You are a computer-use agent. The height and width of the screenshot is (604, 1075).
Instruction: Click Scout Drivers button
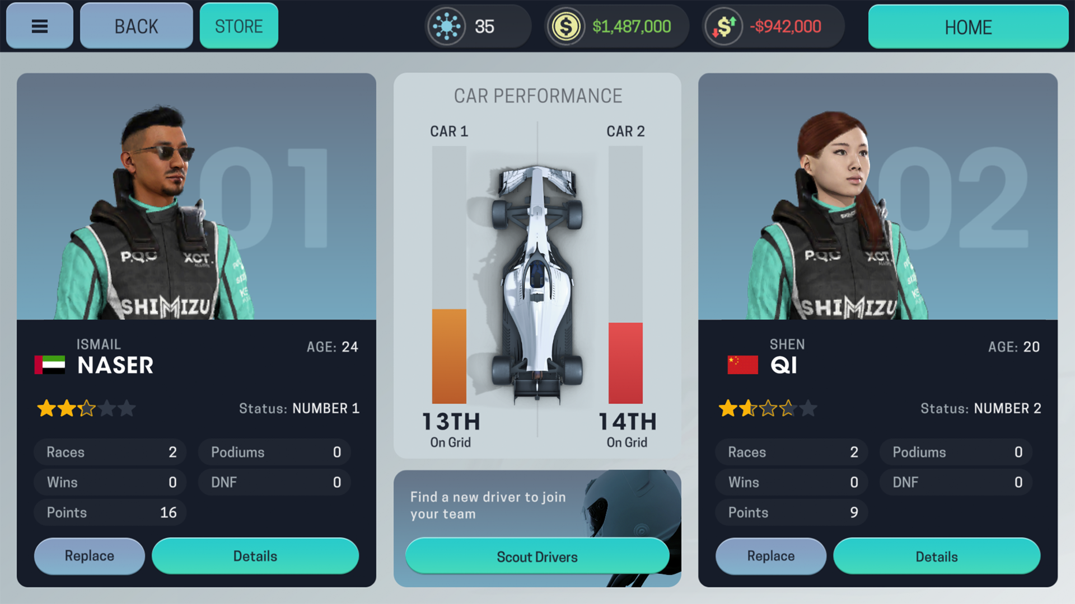tap(537, 557)
